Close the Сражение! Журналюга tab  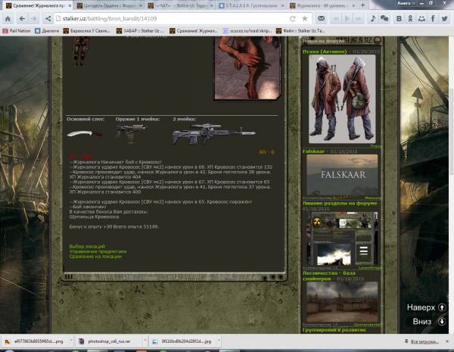click(x=70, y=5)
